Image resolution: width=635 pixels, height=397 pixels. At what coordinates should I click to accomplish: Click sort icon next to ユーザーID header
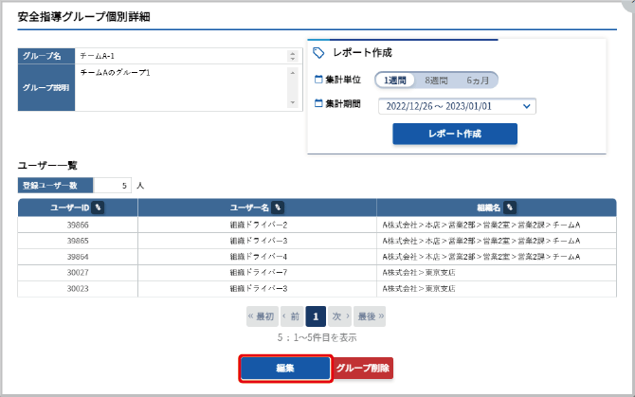[99, 207]
